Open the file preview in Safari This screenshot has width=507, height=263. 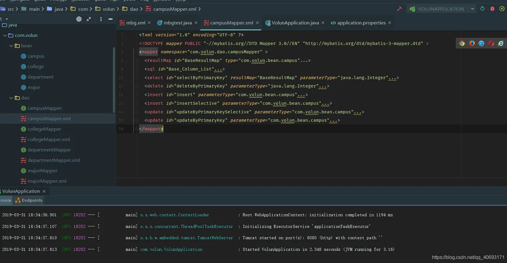pos(481,43)
